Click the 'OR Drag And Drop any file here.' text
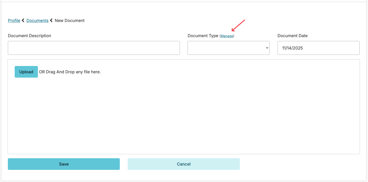This screenshot has width=368, height=182. 70,72
